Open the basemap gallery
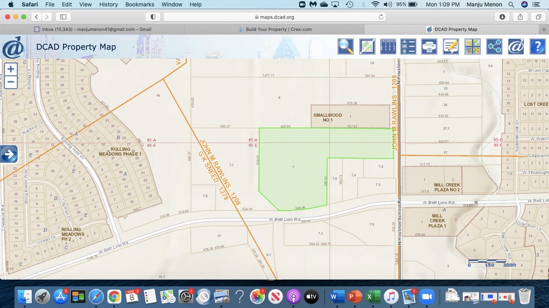Image resolution: width=549 pixels, height=308 pixels. pos(473,46)
